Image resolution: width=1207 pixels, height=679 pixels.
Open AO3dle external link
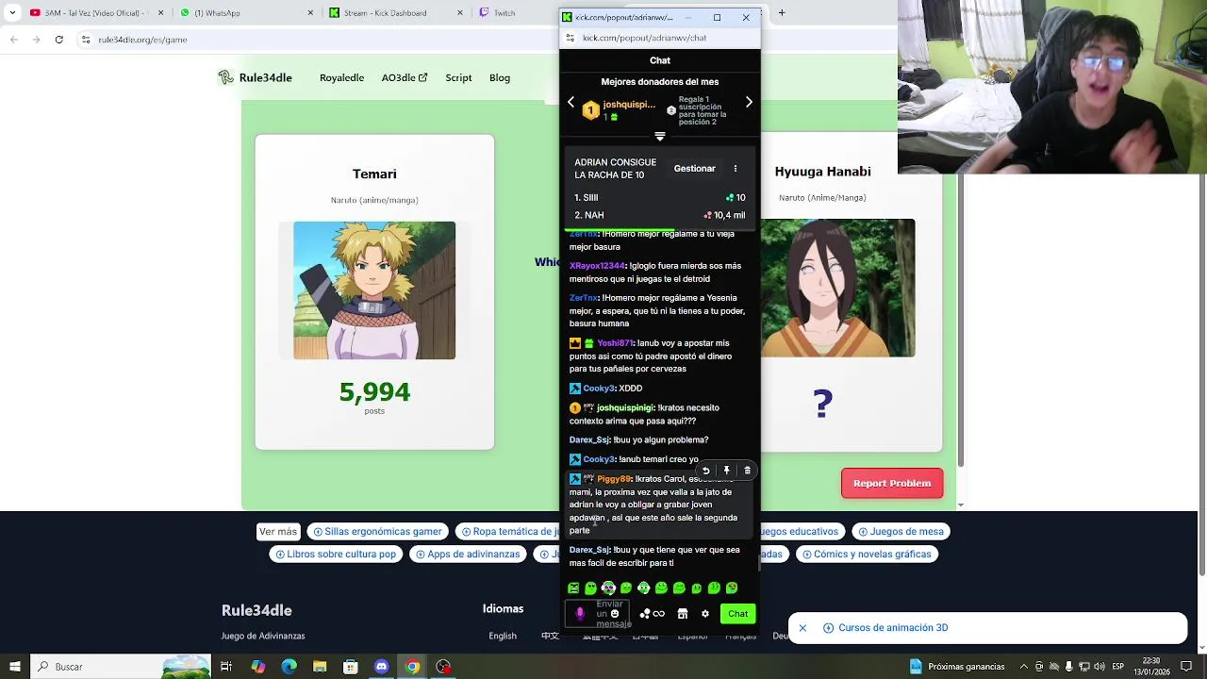[405, 78]
